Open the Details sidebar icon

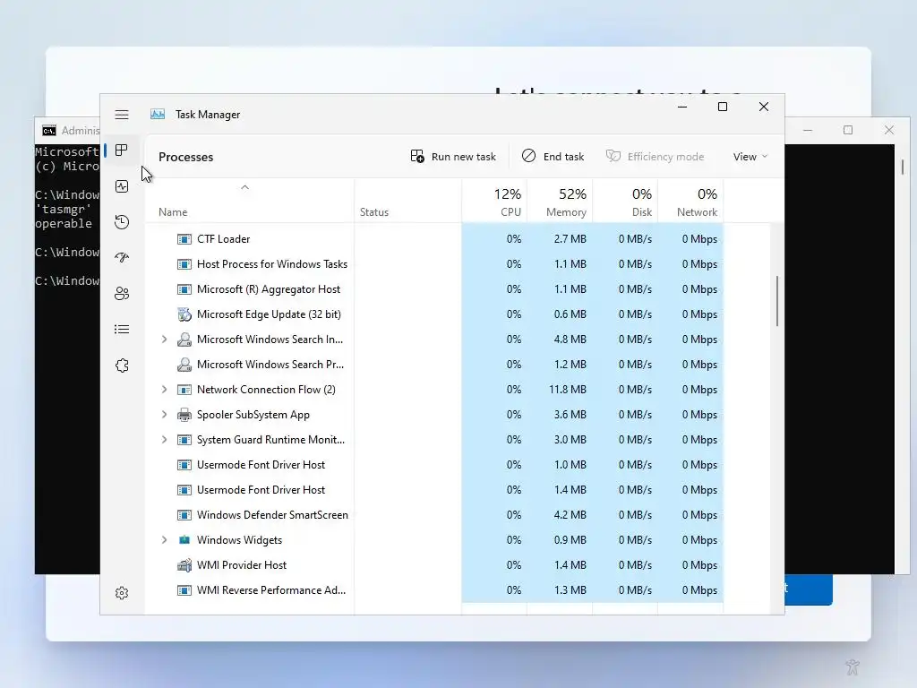tap(122, 330)
